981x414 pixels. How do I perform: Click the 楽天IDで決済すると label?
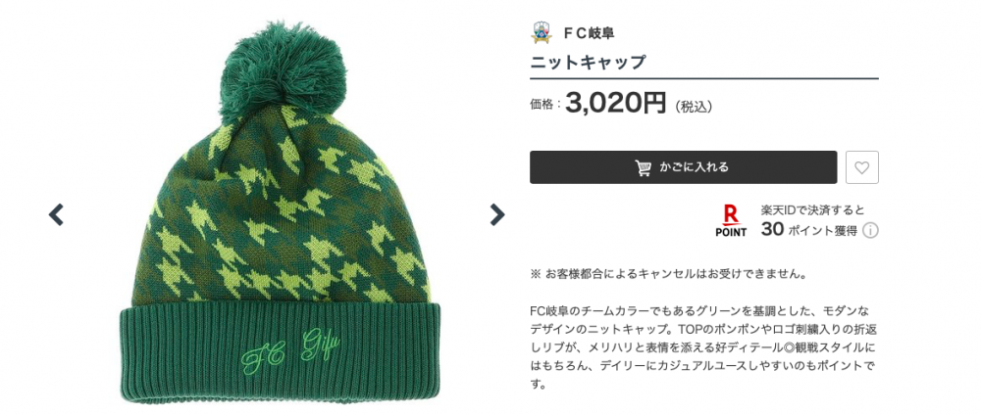(812, 209)
